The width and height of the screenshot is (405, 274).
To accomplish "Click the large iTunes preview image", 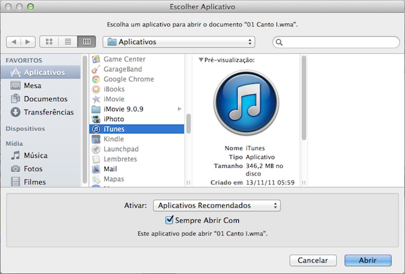I will (x=246, y=103).
